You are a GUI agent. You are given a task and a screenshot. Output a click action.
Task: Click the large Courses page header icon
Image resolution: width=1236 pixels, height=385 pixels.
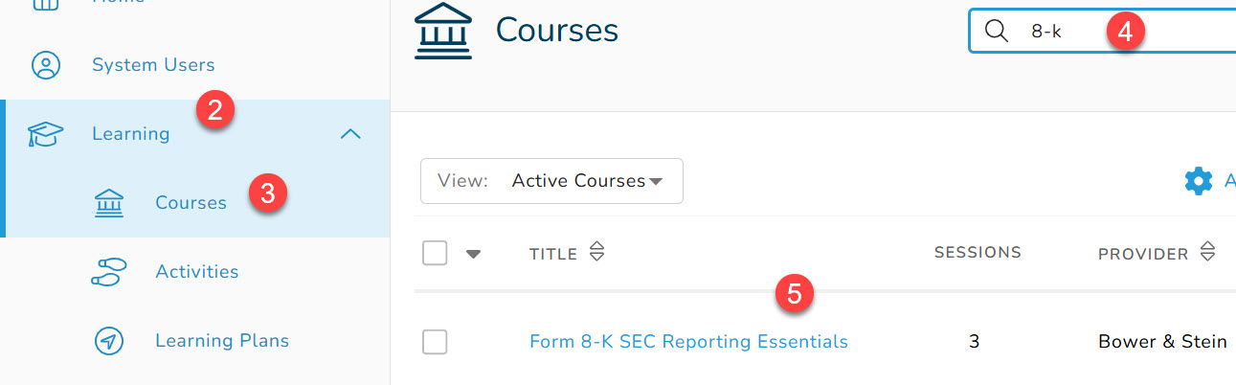point(442,32)
